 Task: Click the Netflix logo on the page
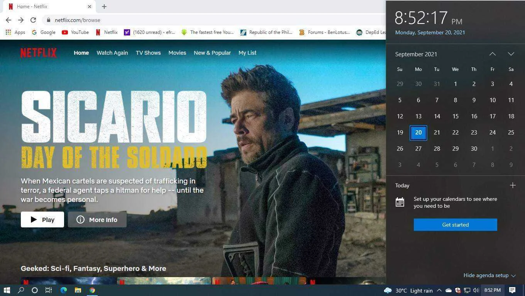[39, 53]
